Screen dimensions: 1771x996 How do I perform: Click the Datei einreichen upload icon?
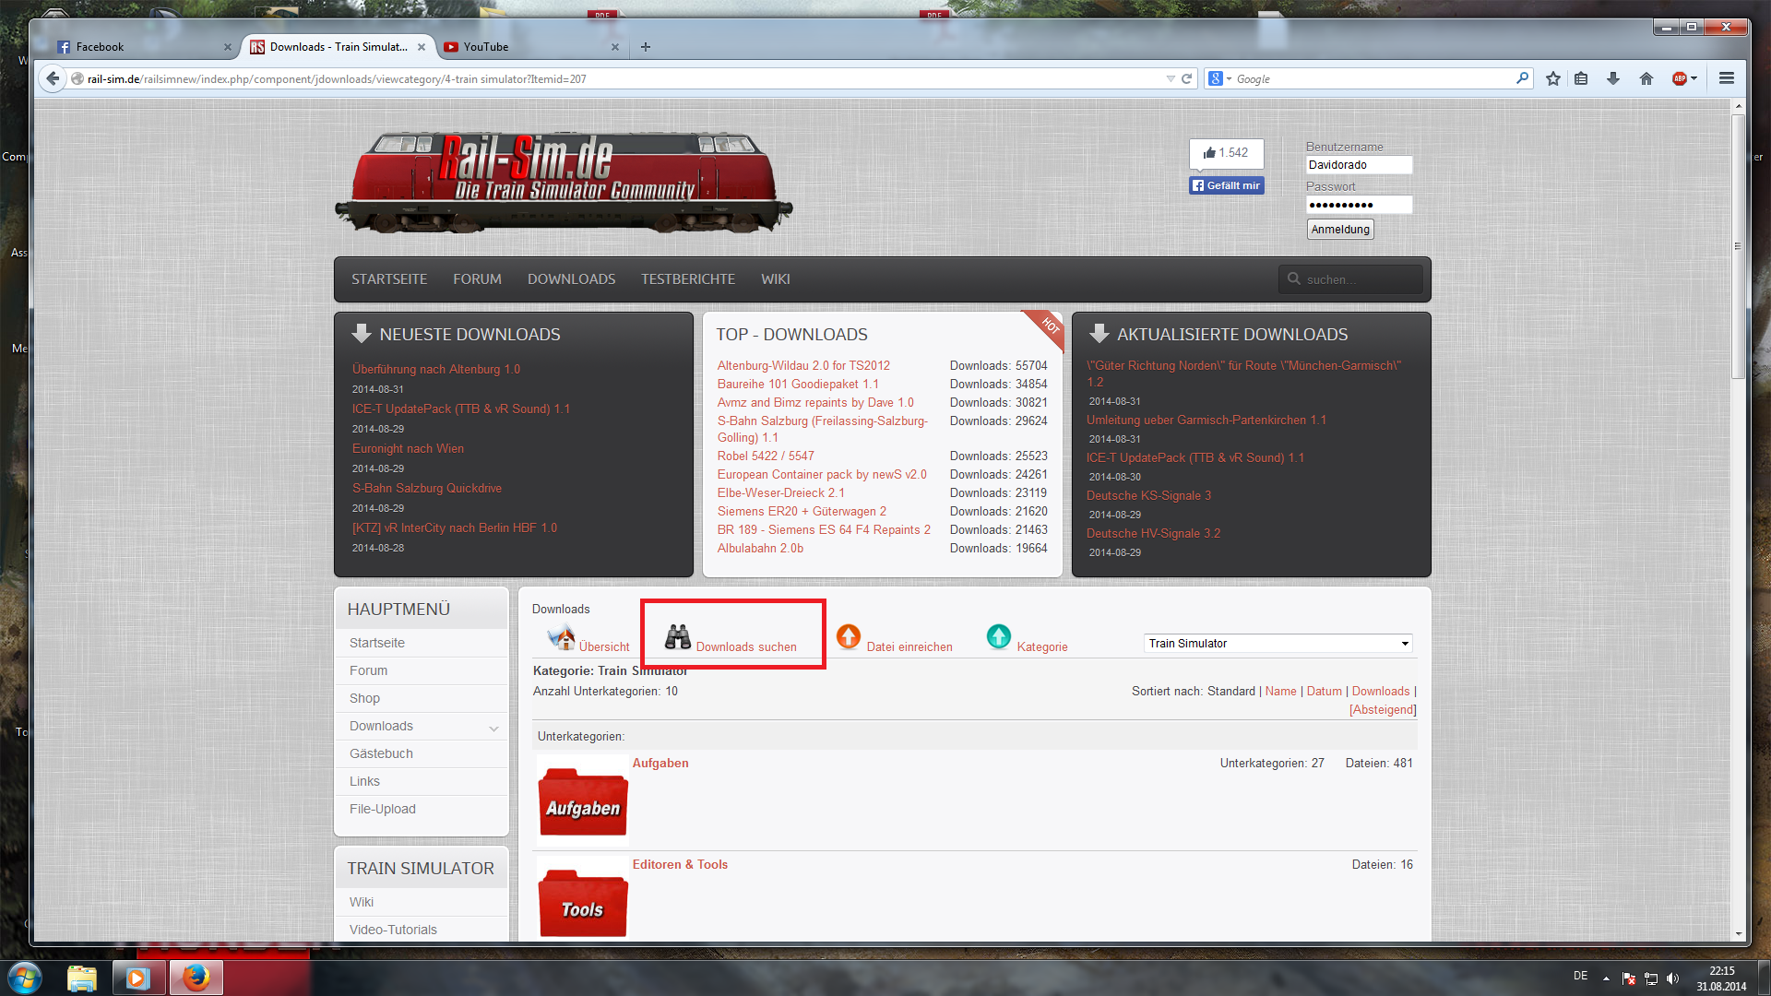coord(849,636)
